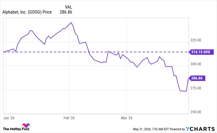Screen dimensions: 217x133
Task: Click the Mar '26 axis label
Action: point(127,118)
